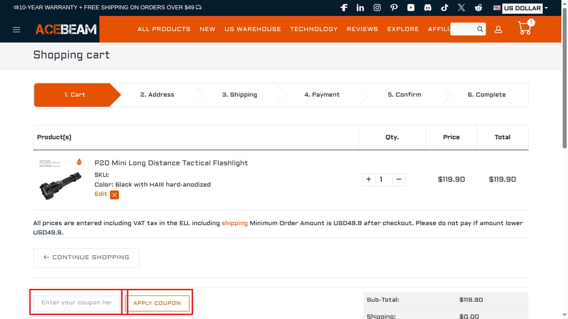Open the Technology menu item
This screenshot has width=568, height=319.
pos(314,29)
